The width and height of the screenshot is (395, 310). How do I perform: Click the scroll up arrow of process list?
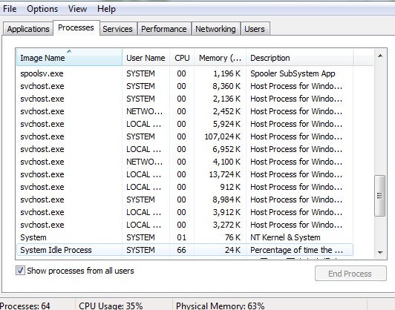pos(380,56)
